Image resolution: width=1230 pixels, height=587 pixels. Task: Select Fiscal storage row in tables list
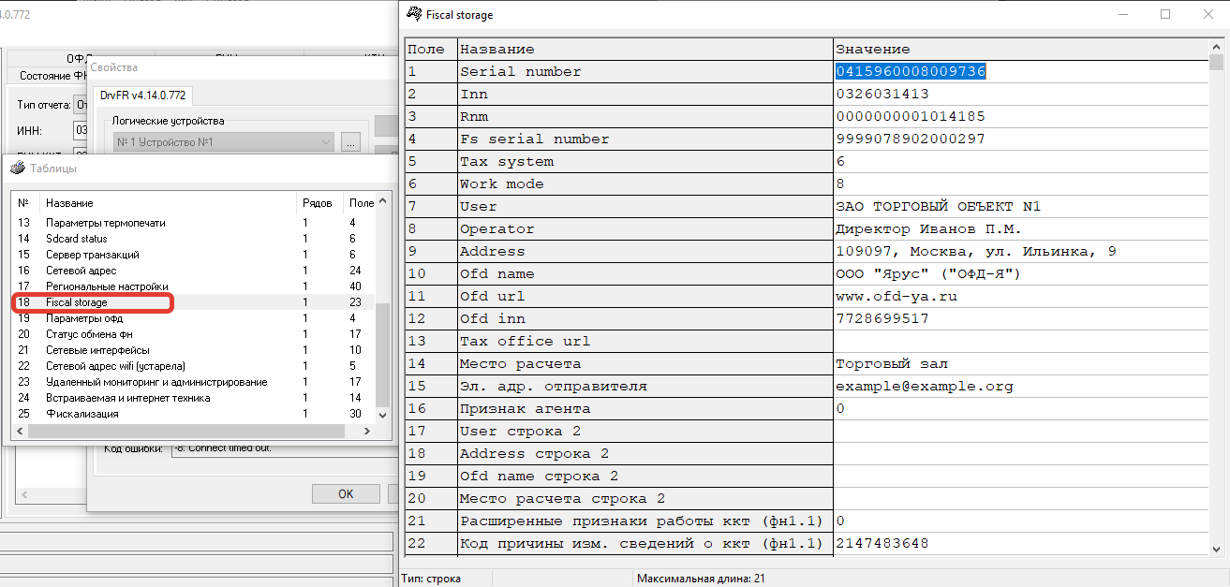[x=77, y=302]
